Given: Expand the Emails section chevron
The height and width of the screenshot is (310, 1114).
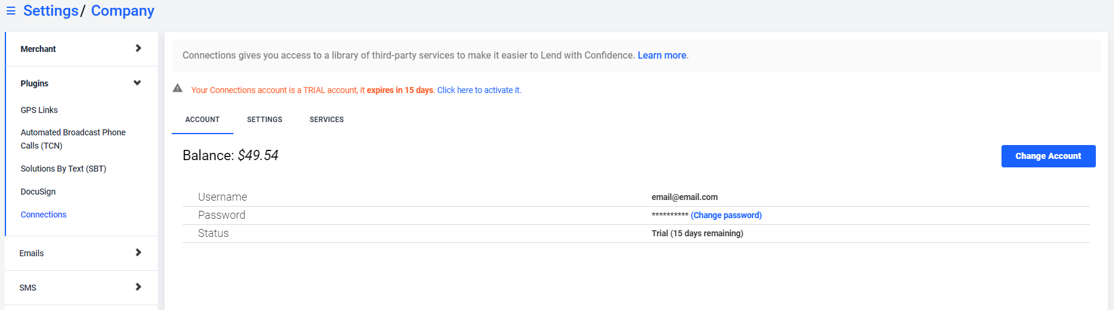Looking at the screenshot, I should coord(138,253).
